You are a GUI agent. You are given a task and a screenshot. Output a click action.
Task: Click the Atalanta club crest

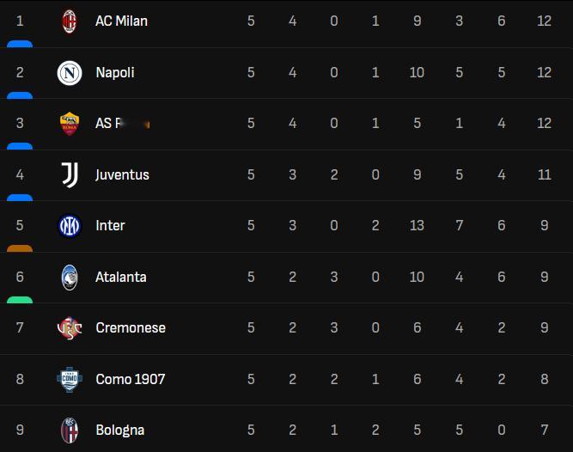pyautogui.click(x=70, y=277)
